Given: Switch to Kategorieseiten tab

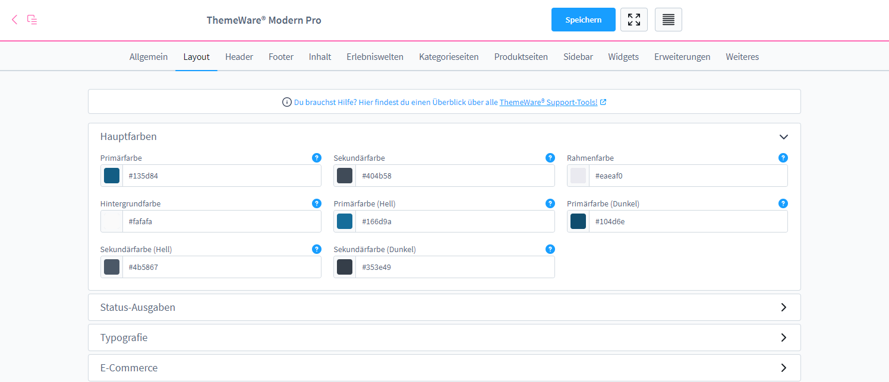Looking at the screenshot, I should (x=449, y=57).
